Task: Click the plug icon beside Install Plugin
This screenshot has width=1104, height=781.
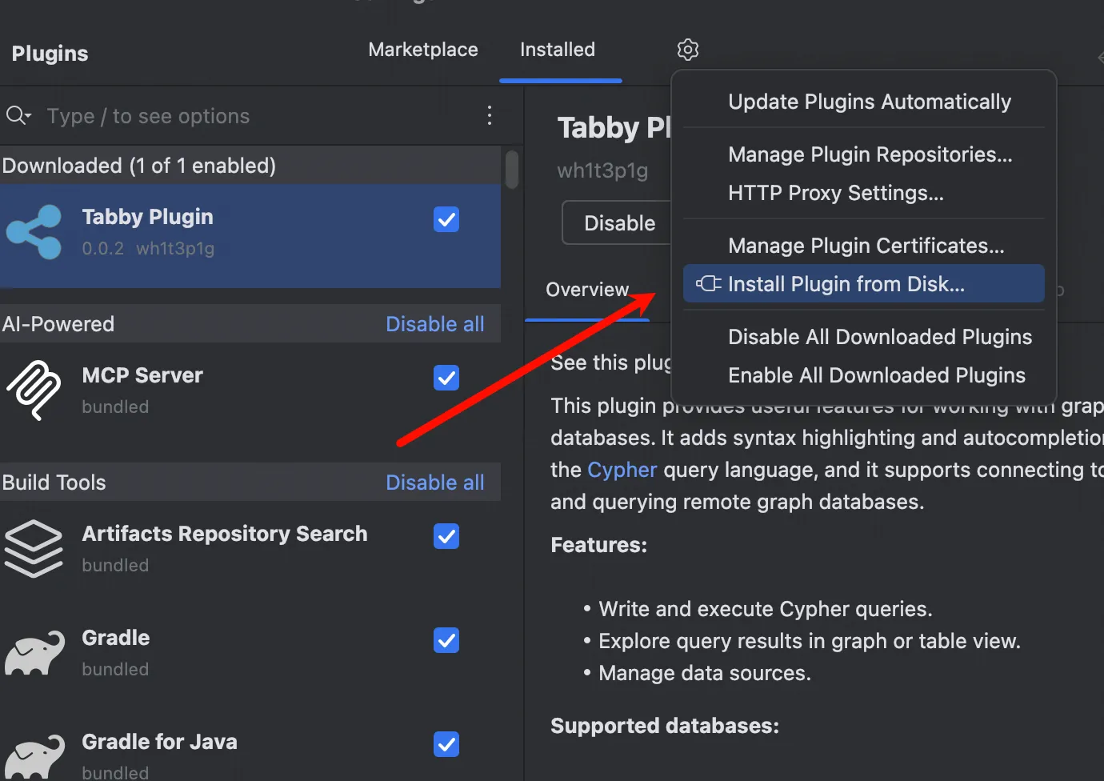Action: click(x=708, y=284)
